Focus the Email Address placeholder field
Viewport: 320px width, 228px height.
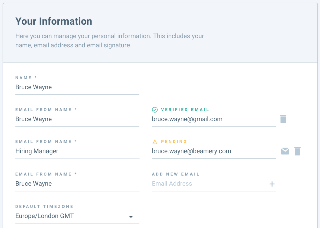(x=210, y=184)
